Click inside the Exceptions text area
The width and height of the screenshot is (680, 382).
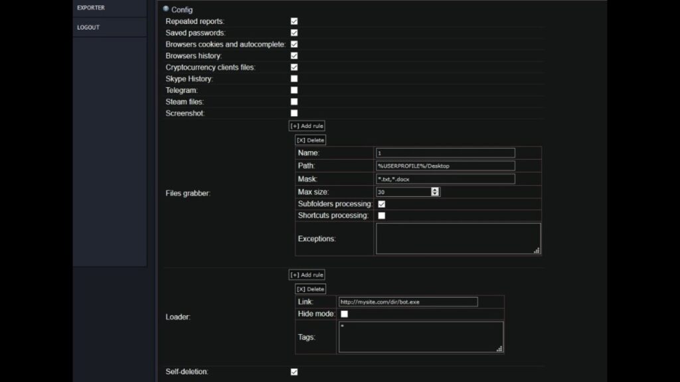pyautogui.click(x=458, y=239)
